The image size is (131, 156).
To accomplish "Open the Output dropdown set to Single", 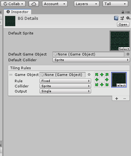I will pos(65,91).
